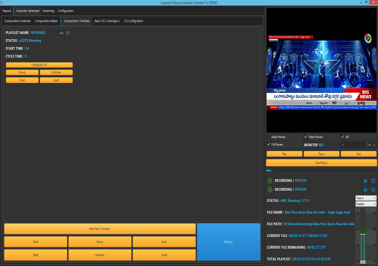
Task: Enable the Audio Preview checkbox
Action: coord(268,137)
